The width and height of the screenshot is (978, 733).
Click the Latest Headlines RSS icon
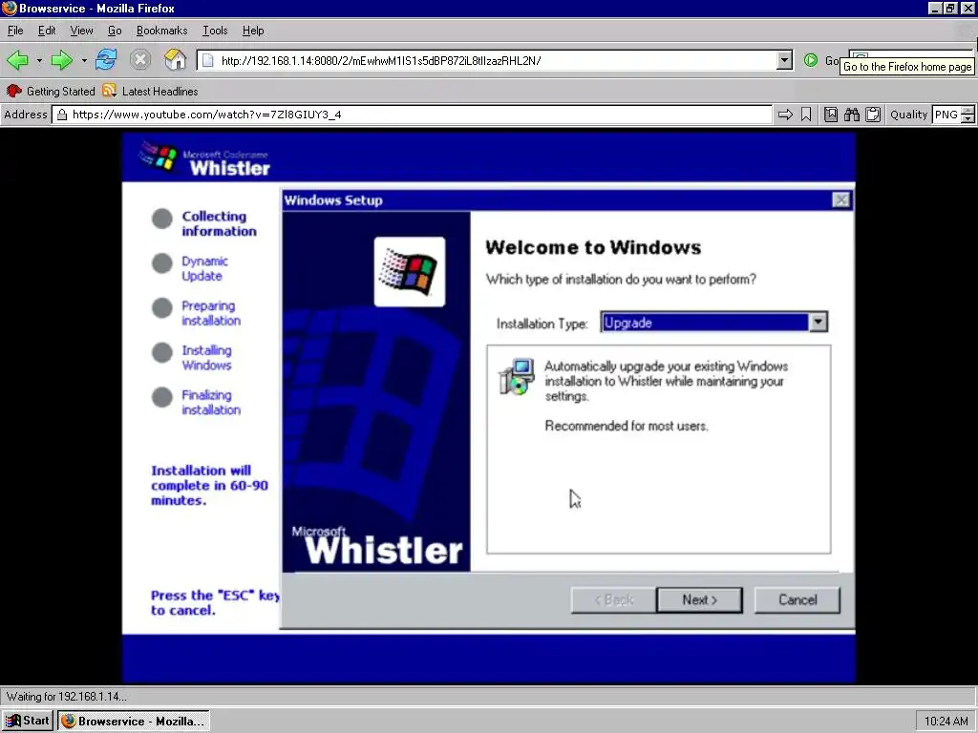tap(110, 91)
